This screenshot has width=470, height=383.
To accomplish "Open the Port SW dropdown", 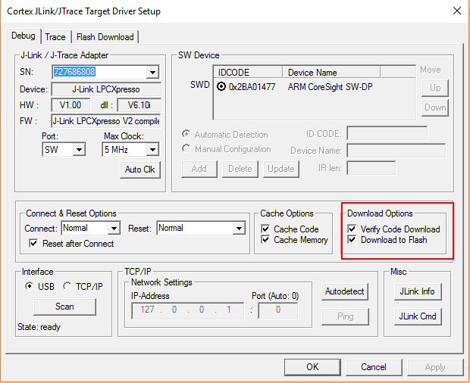I will point(79,150).
